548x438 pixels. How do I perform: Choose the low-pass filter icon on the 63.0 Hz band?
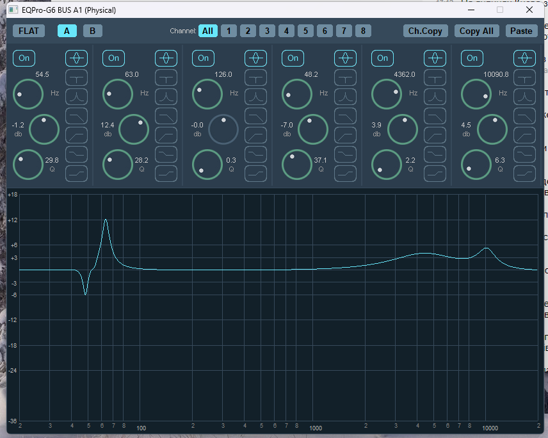(166, 116)
